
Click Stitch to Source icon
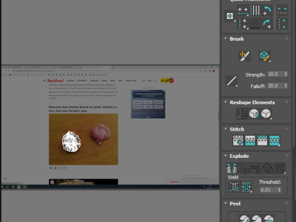262,141
